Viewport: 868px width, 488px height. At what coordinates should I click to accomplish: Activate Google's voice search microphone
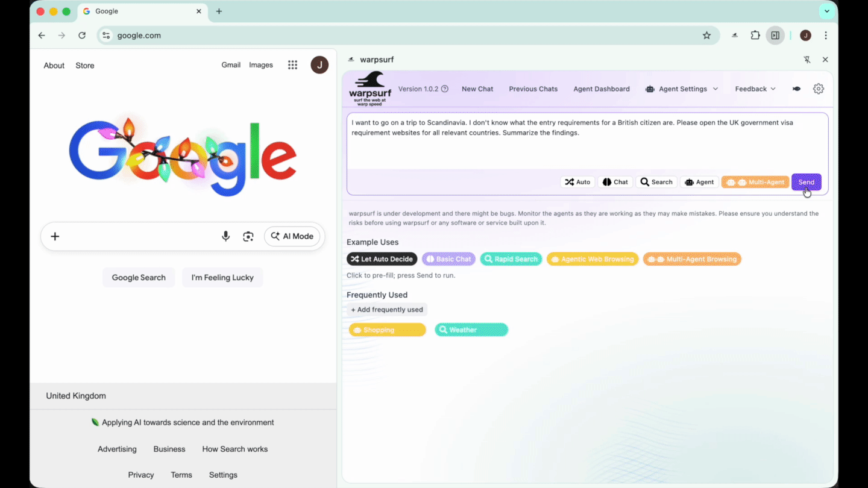(x=225, y=236)
